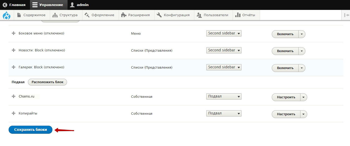This screenshot has width=350, height=146.
Task: Click the Сохранить блоки button
Action: coord(31,130)
